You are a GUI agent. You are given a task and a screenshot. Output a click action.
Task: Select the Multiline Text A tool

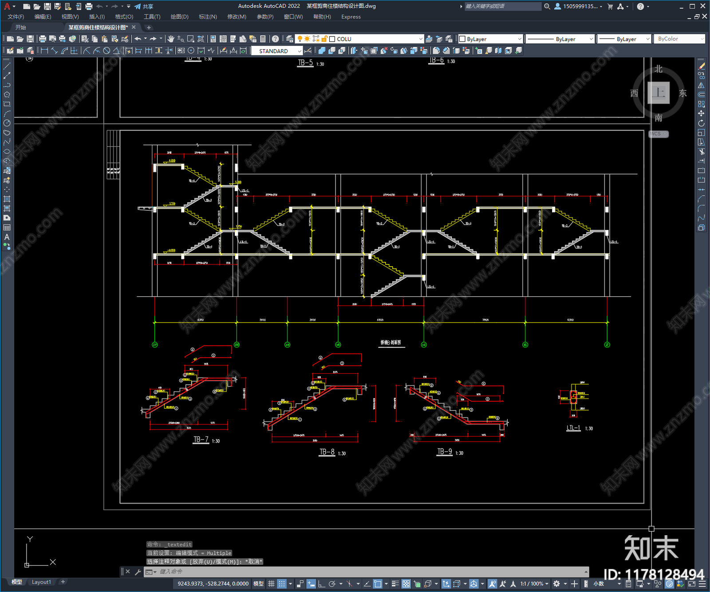pos(7,237)
